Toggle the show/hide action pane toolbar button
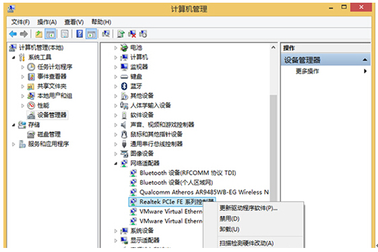Viewport: 378px width, 252px height. point(91,34)
